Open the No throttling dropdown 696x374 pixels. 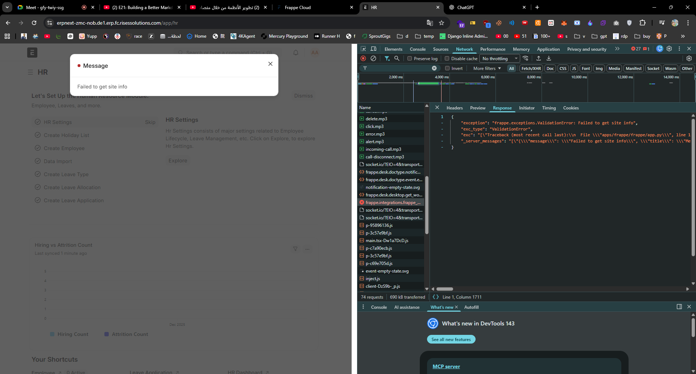(x=500, y=58)
